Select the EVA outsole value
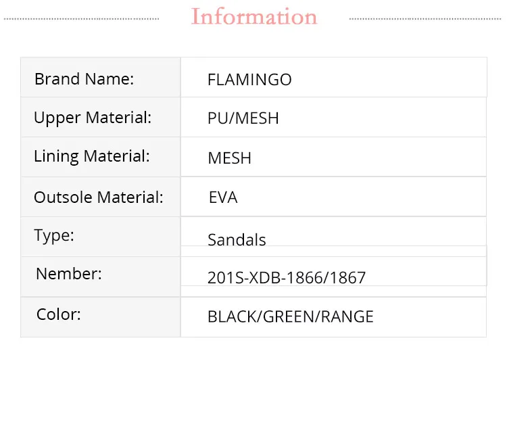The width and height of the screenshot is (507, 422). coord(223,197)
